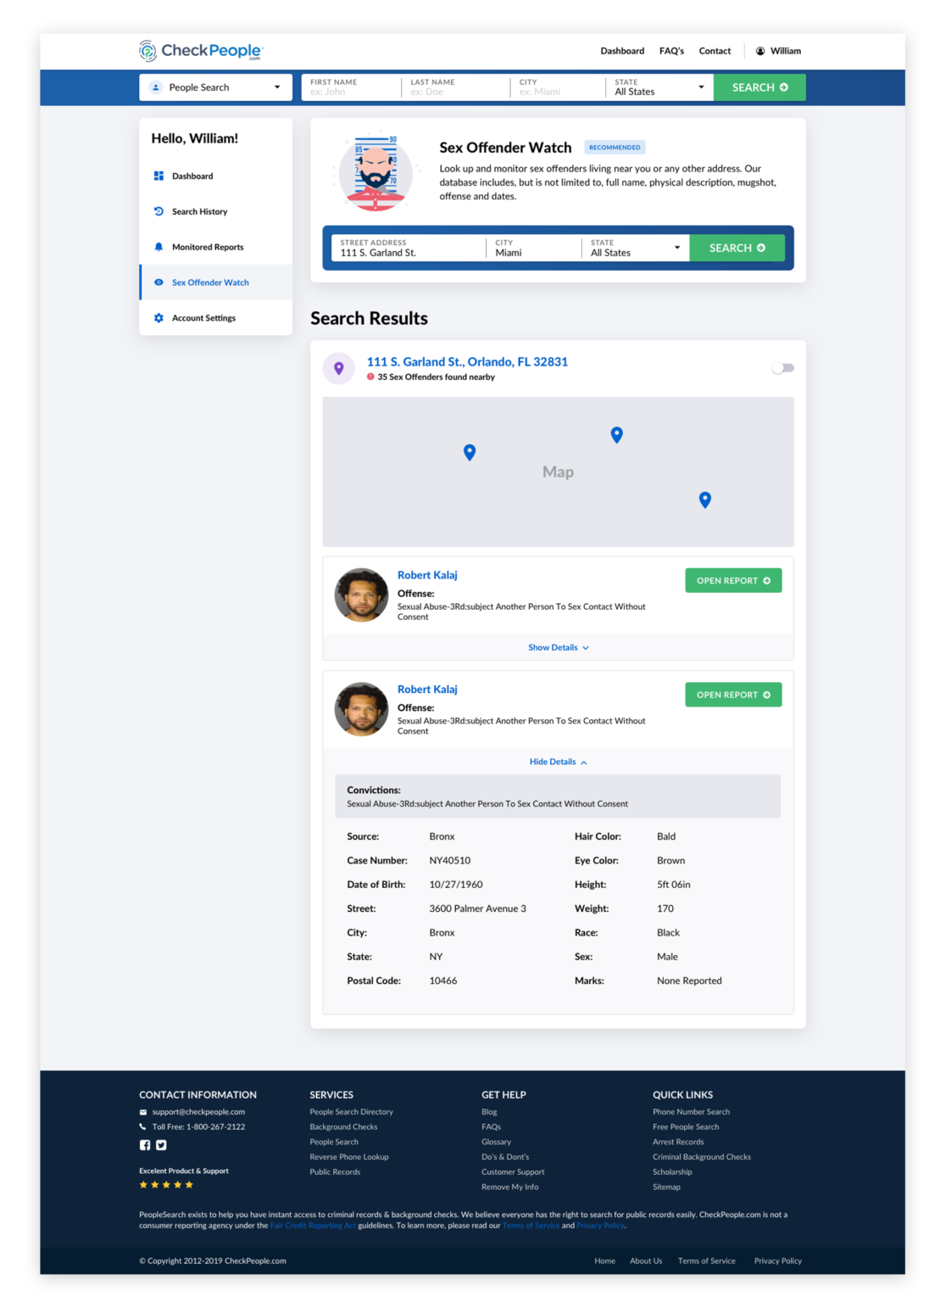Click the William user profile icon
Screen dimensions: 946x1308
tap(760, 51)
